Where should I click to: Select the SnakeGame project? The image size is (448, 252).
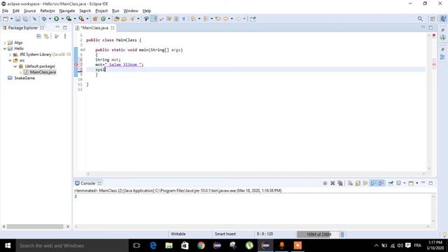pos(24,78)
